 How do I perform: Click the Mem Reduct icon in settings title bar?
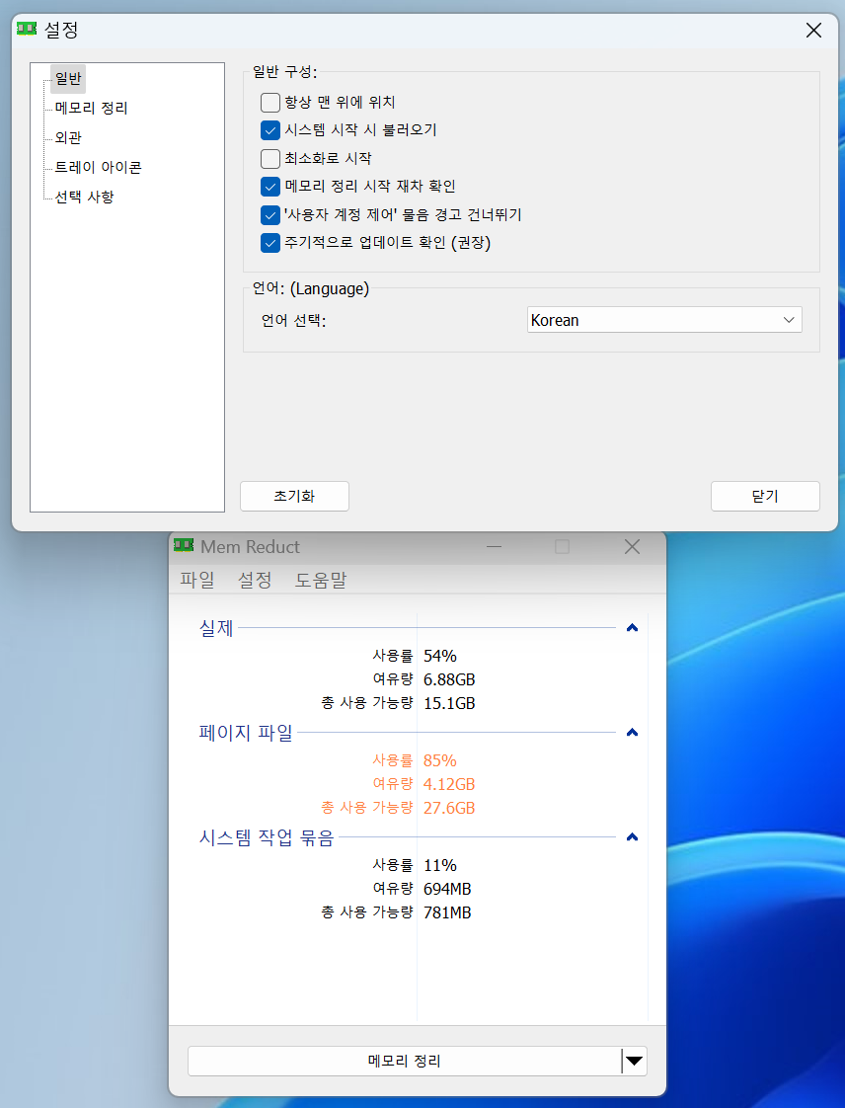(27, 29)
